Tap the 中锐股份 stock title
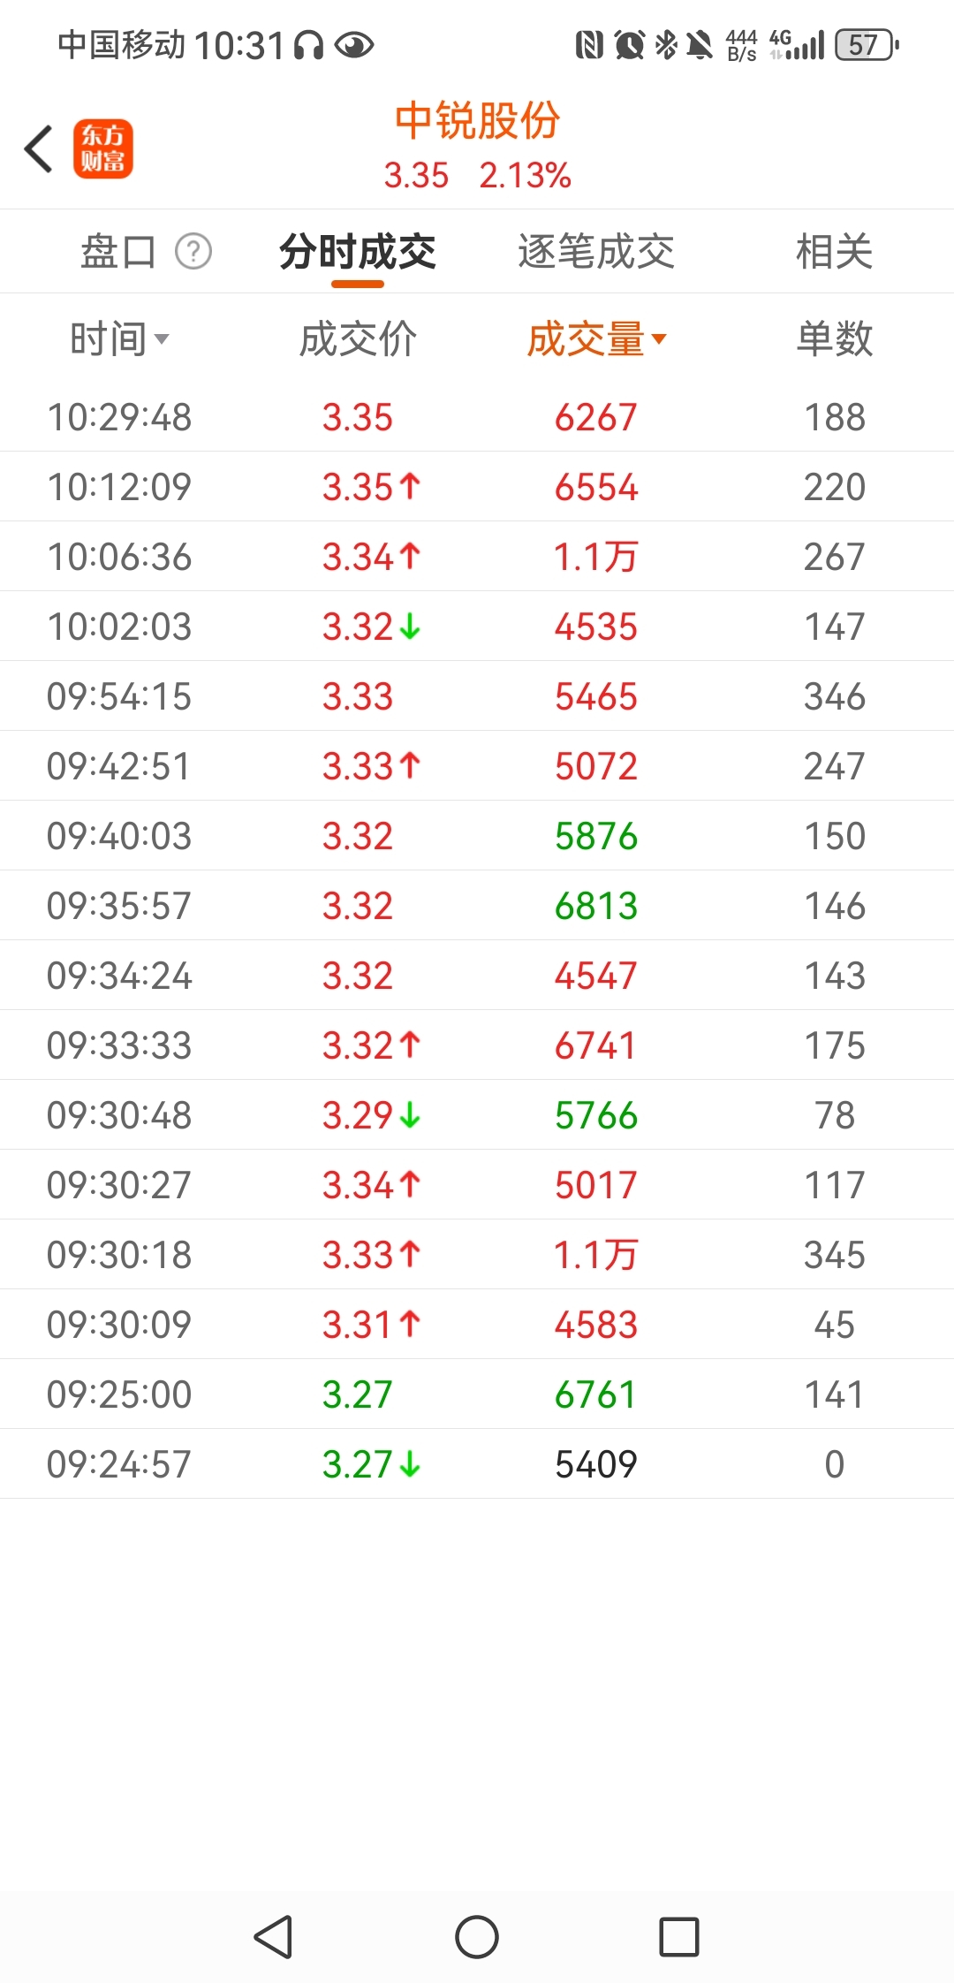This screenshot has height=1983, width=954. pos(477,121)
